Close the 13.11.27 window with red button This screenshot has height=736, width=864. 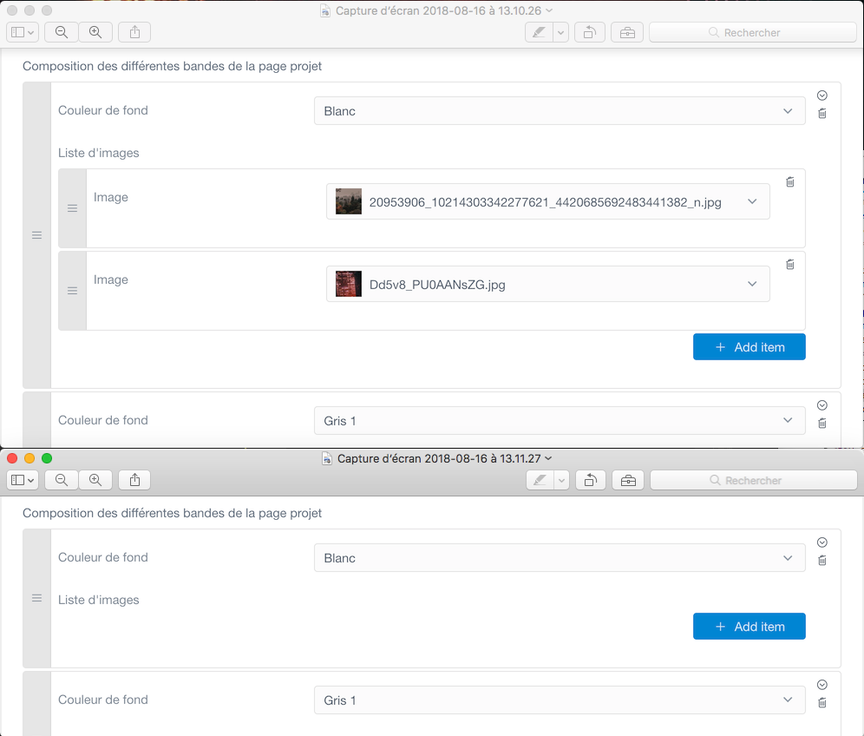tap(12, 458)
